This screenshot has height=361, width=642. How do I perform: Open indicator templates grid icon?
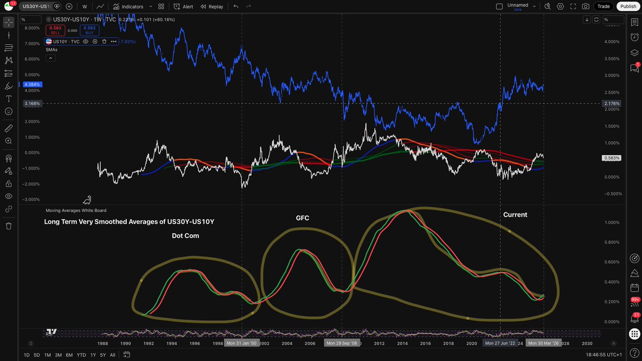click(x=161, y=6)
